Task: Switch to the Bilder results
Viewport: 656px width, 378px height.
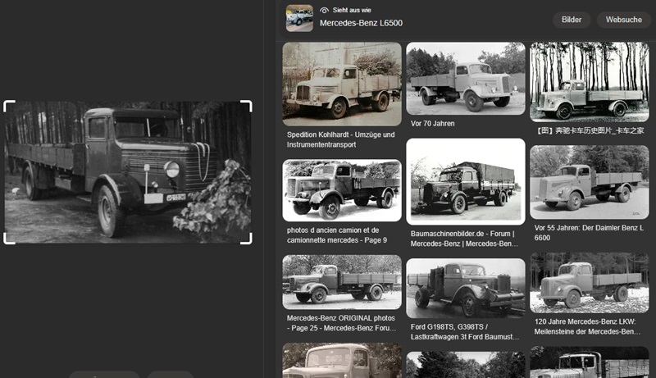Action: click(572, 19)
